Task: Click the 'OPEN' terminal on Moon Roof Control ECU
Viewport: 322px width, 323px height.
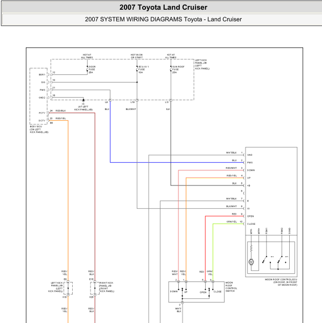Action: [250, 216]
